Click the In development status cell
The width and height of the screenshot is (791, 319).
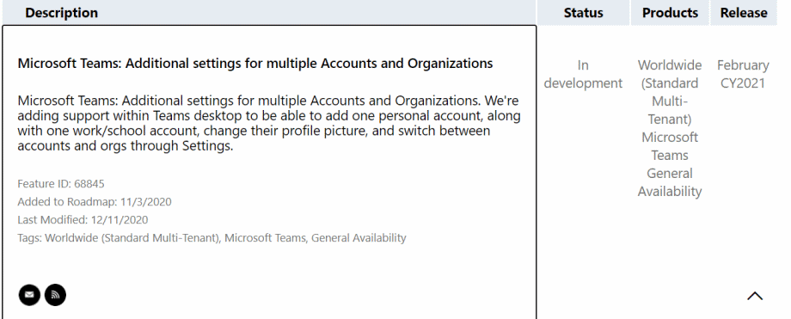tap(583, 74)
